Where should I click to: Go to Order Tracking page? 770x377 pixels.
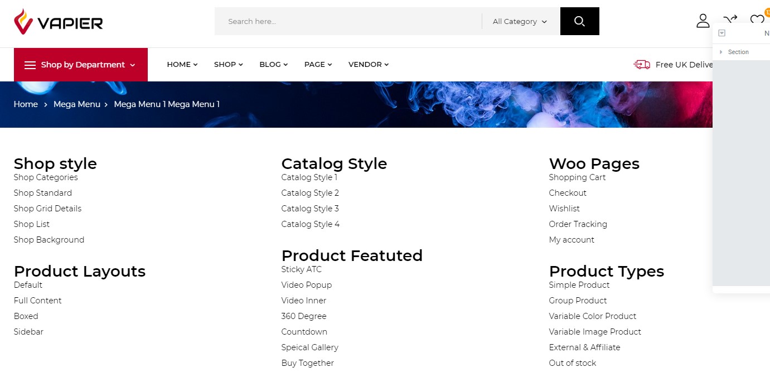[x=578, y=224]
